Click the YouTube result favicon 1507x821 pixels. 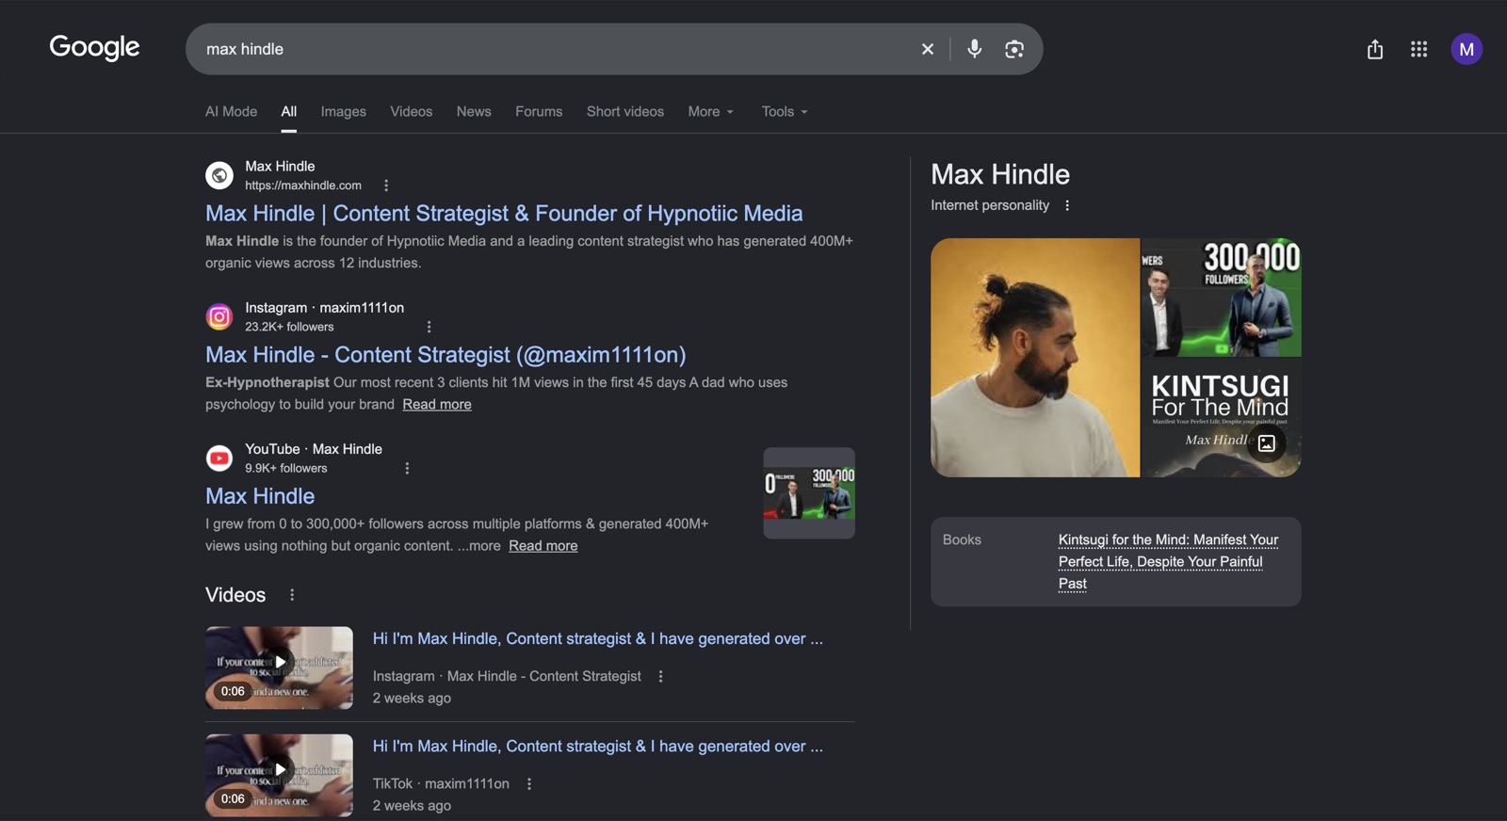[x=219, y=458]
